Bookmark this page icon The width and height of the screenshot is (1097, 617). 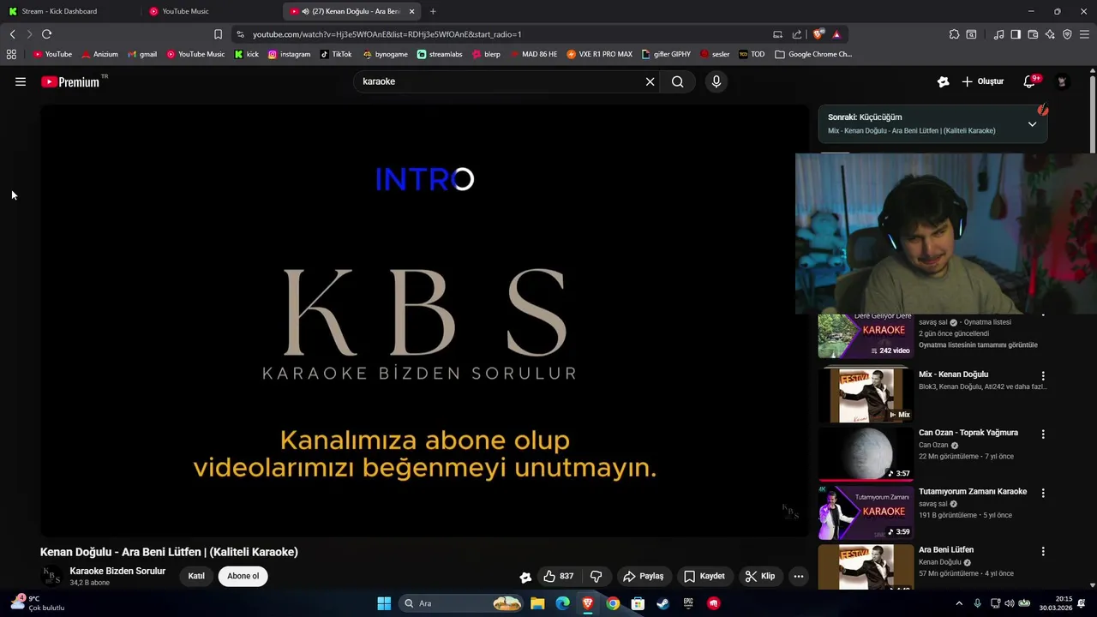coord(218,34)
